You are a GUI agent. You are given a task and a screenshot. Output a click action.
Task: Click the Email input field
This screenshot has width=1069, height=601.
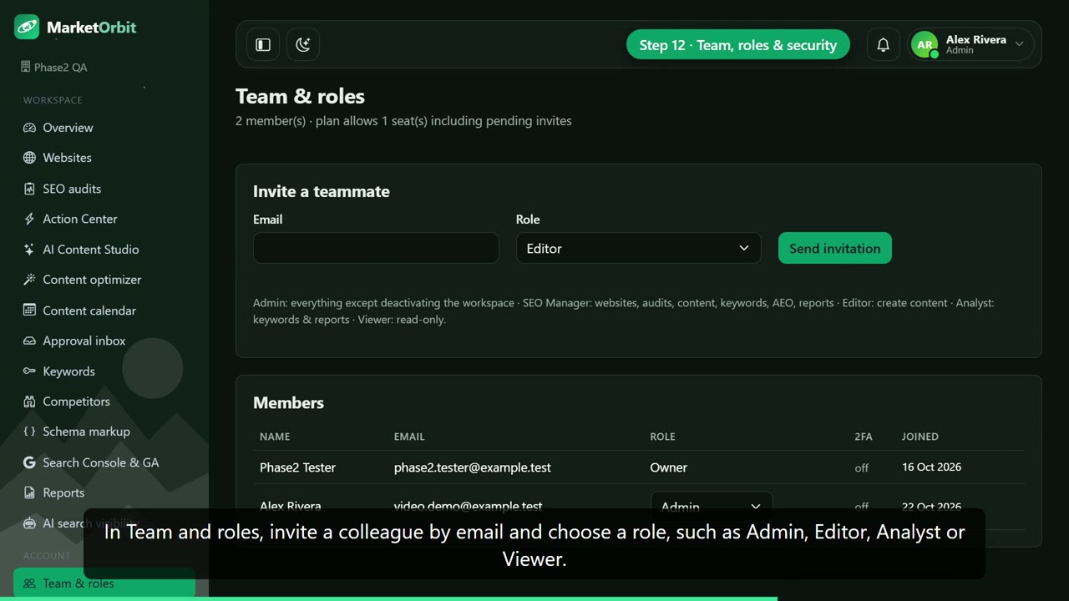[376, 248]
